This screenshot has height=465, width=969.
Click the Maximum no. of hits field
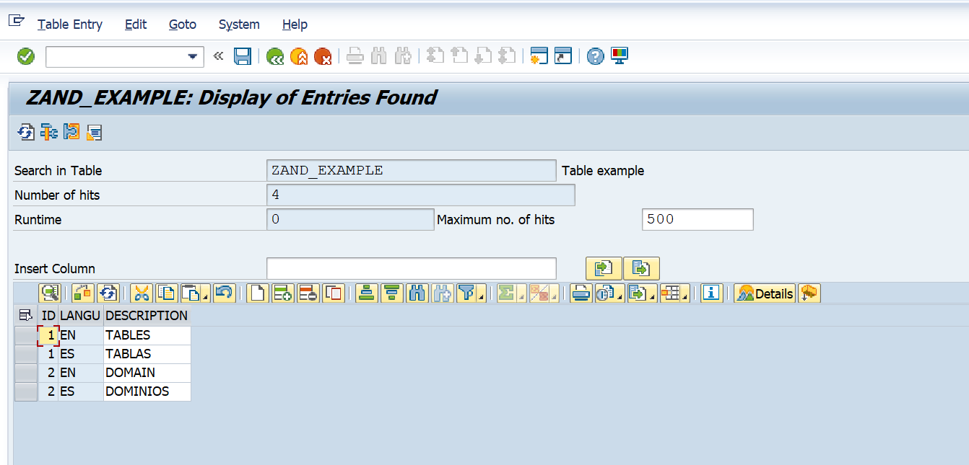tap(698, 219)
